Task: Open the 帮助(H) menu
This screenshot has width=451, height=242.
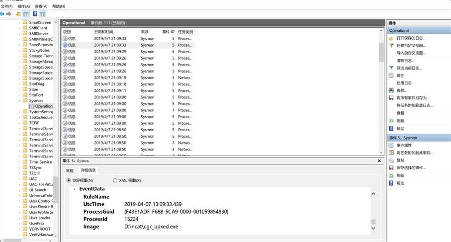Action: pos(59,6)
